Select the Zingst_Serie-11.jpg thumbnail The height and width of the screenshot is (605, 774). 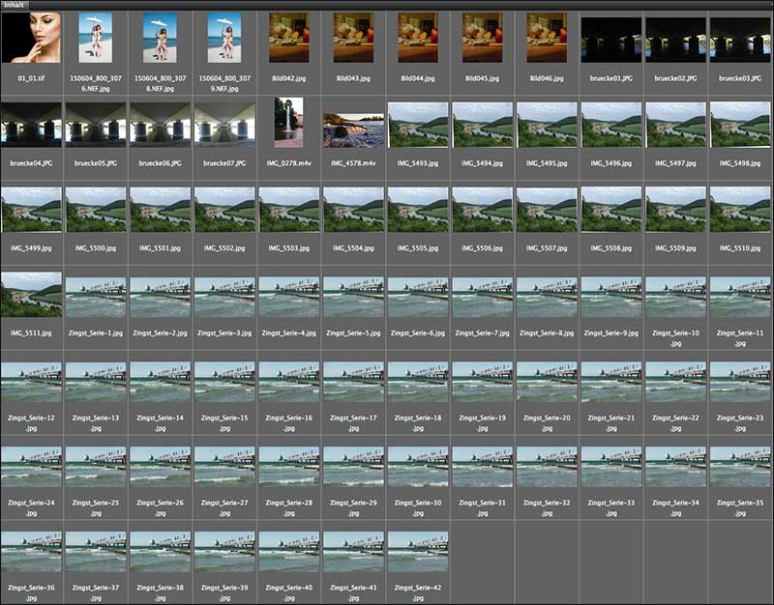(x=740, y=297)
